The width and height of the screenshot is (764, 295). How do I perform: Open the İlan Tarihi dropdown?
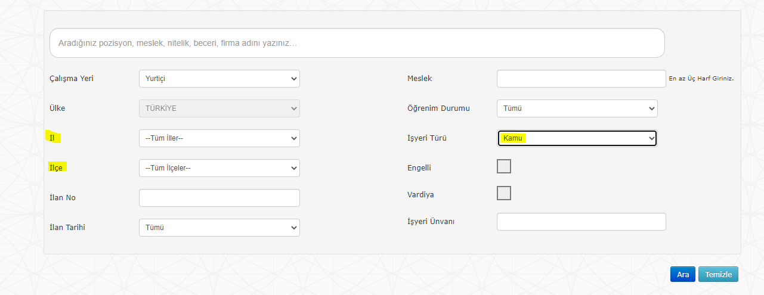219,228
